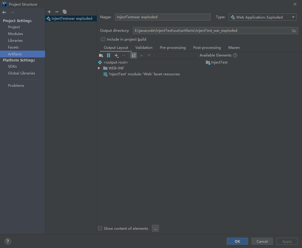Expand the WEB-INF folder node

click(x=99, y=68)
